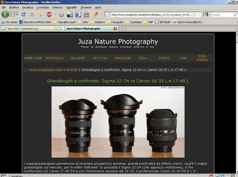The height and width of the screenshot is (177, 238).
Task: Click the LINK navigation item
Action: [183, 58]
